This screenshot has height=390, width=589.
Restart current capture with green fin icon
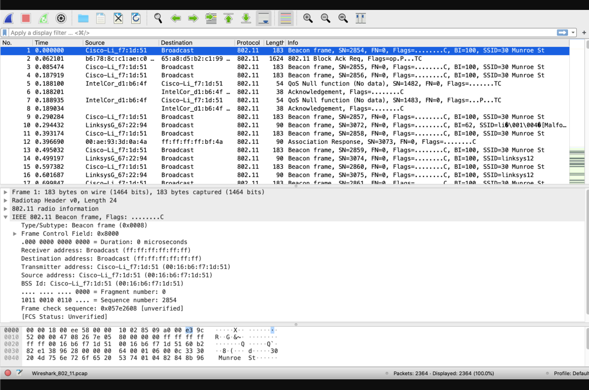tap(44, 18)
